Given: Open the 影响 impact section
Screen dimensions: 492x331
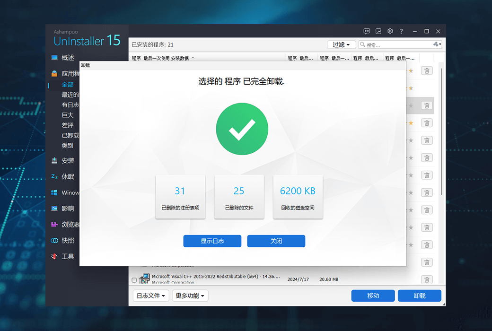Looking at the screenshot, I should (67, 208).
